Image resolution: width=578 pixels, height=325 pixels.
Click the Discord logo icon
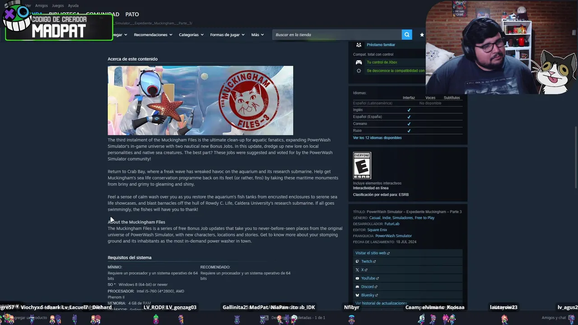tap(357, 287)
